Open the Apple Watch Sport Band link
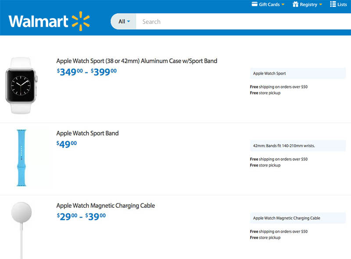 87,133
